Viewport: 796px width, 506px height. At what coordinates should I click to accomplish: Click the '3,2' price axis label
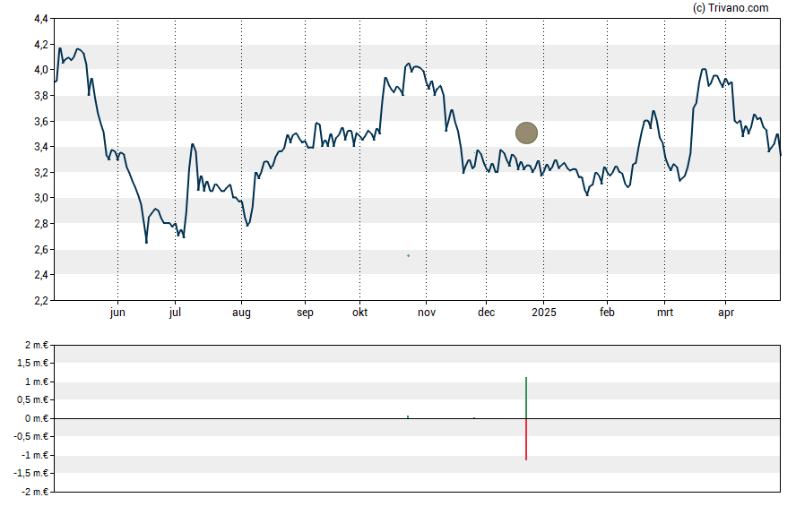pos(41,172)
